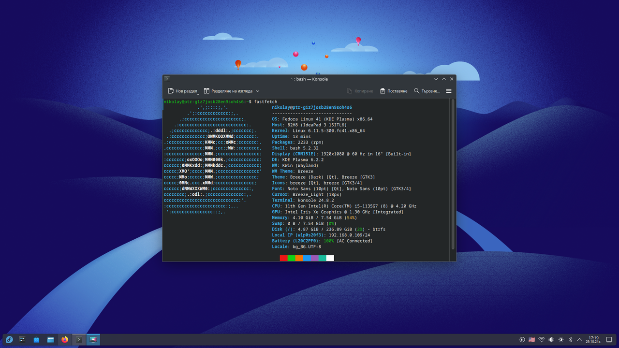The height and width of the screenshot is (348, 619).
Task: Click the "Memory: 4.10 GiB / 7.54 GiB" line
Action: point(314,217)
